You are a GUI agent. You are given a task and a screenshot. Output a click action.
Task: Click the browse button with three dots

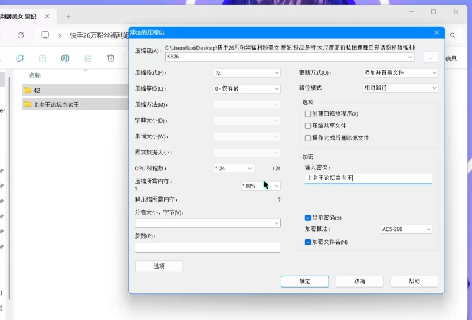[431, 57]
